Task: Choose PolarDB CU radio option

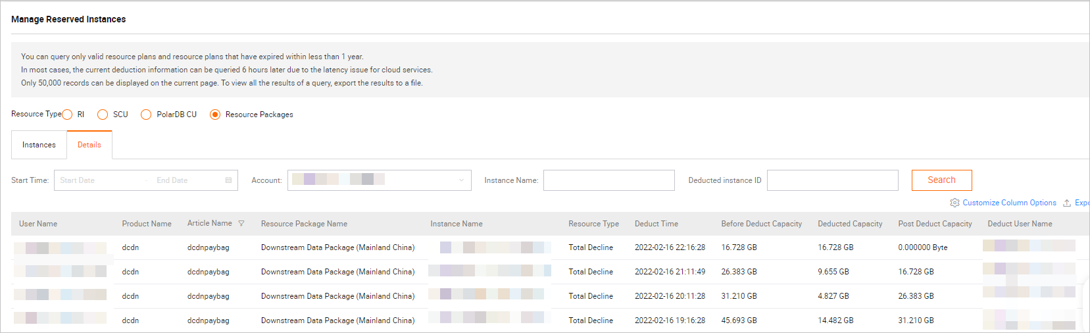Action: 146,115
